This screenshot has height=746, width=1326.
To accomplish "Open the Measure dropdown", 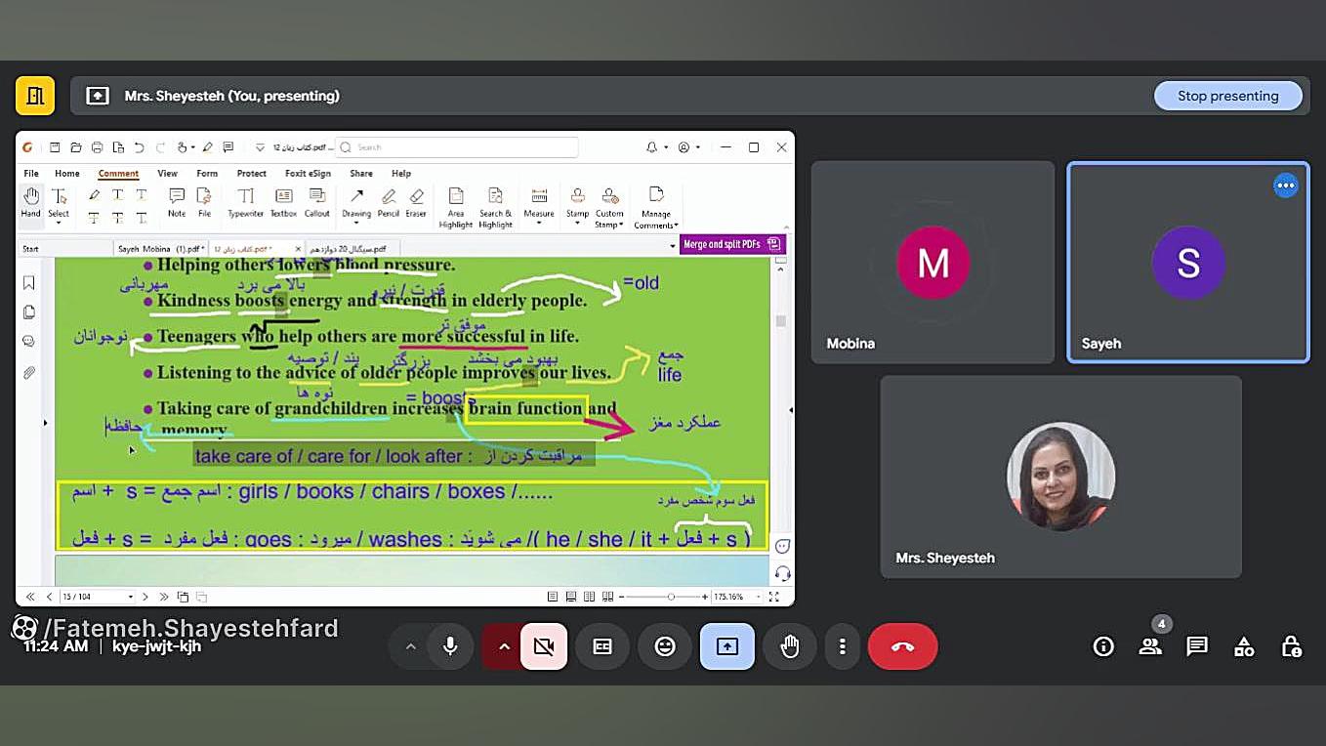I will [539, 224].
